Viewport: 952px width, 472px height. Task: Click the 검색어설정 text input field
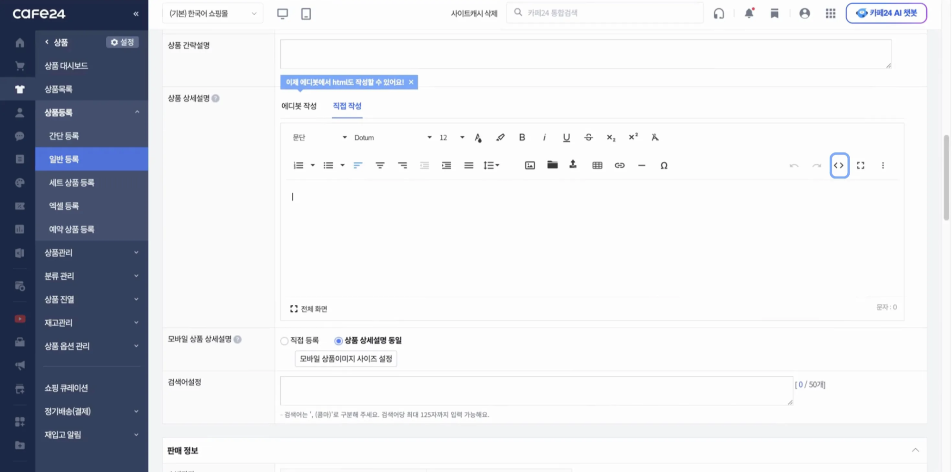coord(536,391)
